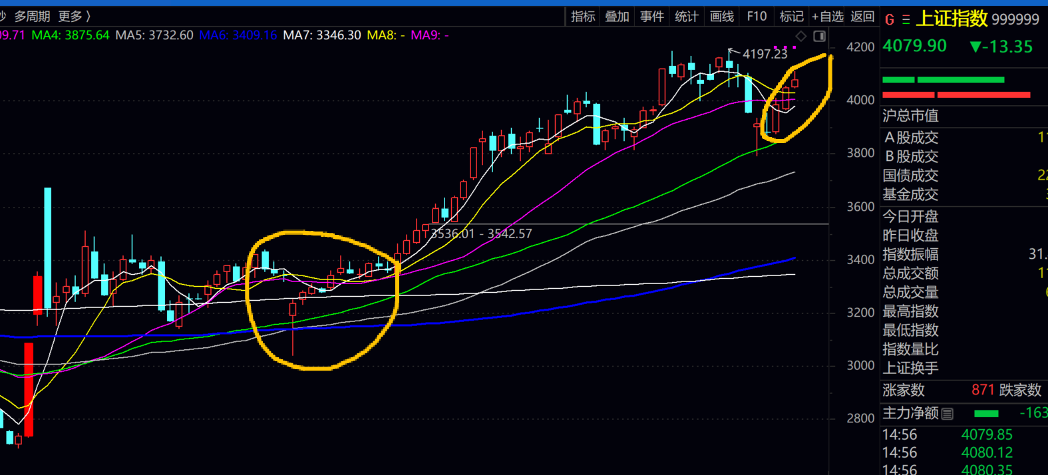Click the magenta dots near chart top
The height and width of the screenshot is (475, 1048).
pyautogui.click(x=785, y=47)
